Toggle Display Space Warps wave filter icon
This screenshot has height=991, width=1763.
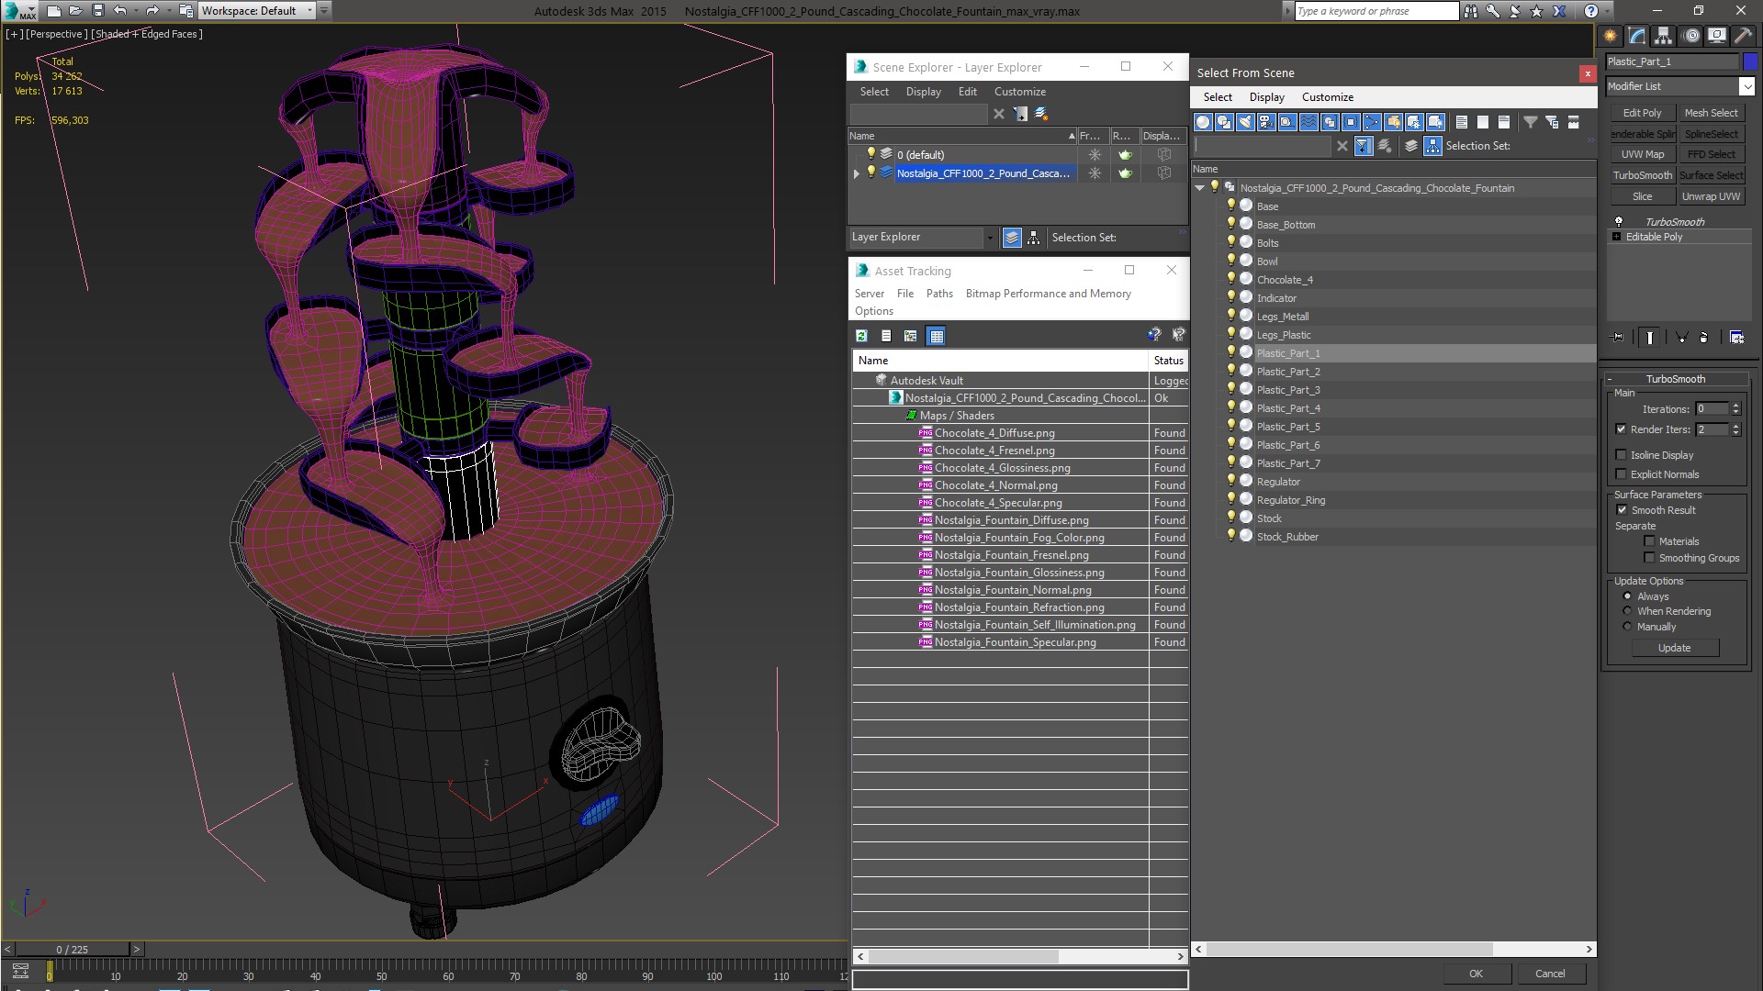[x=1308, y=122]
